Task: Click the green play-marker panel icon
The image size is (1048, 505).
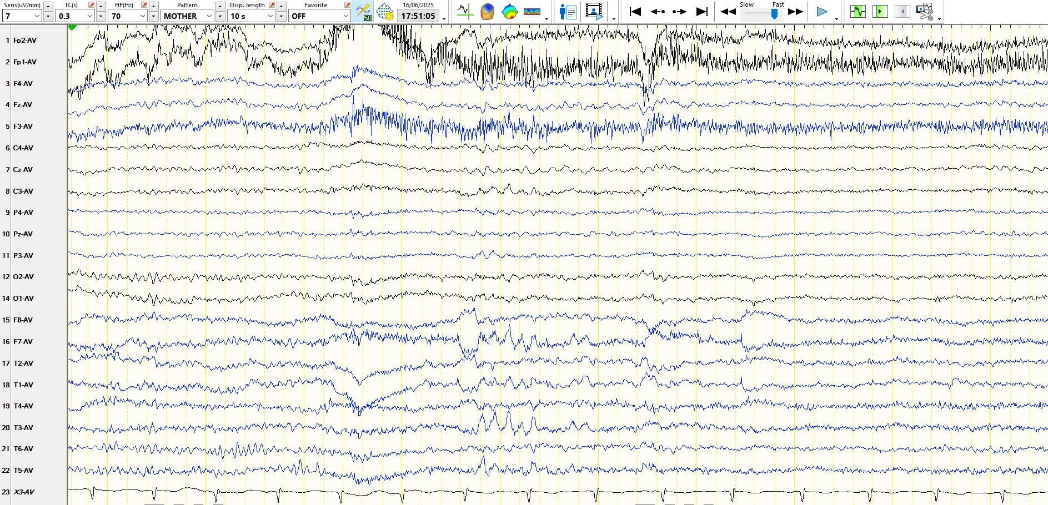Action: click(x=880, y=12)
